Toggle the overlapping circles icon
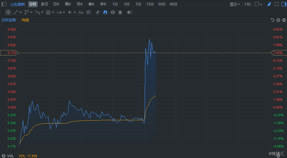 [x=130, y=12]
